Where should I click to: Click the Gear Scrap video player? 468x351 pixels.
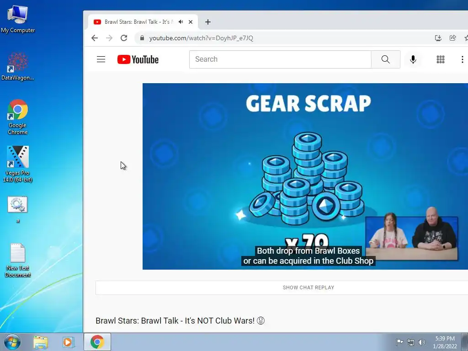(305, 176)
